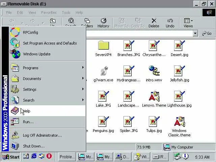Click the Show Desktop quick launch icon

coord(26,156)
